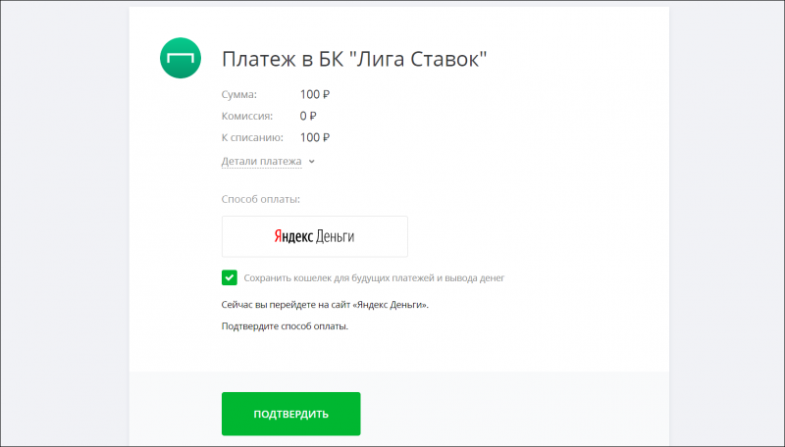Click the К списанию: label

pyautogui.click(x=252, y=137)
